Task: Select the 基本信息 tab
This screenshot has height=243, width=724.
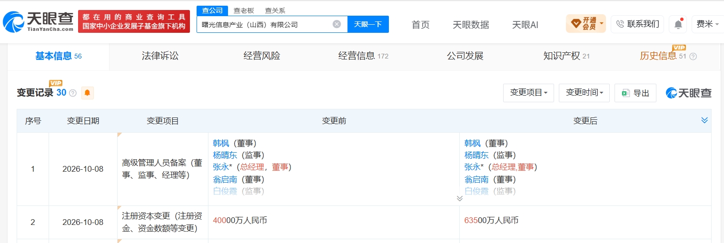Action: tap(59, 56)
